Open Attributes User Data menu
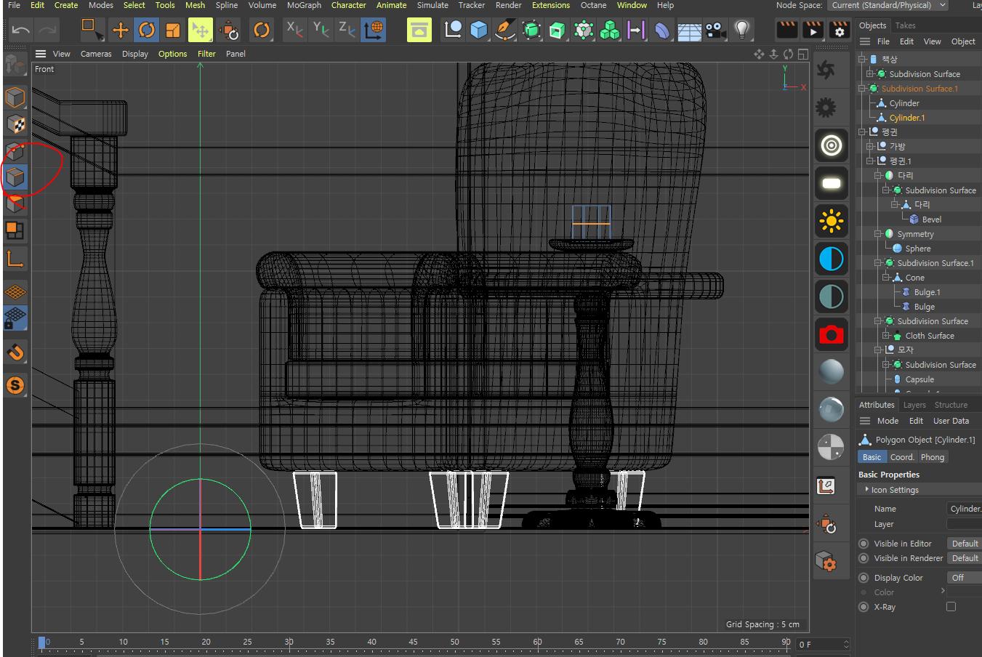Screen dimensions: 982x657 coord(951,421)
